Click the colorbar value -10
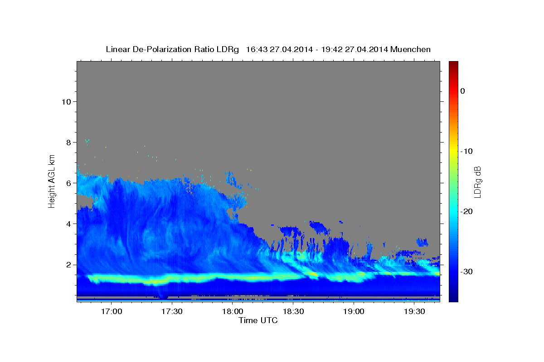 click(x=467, y=151)
